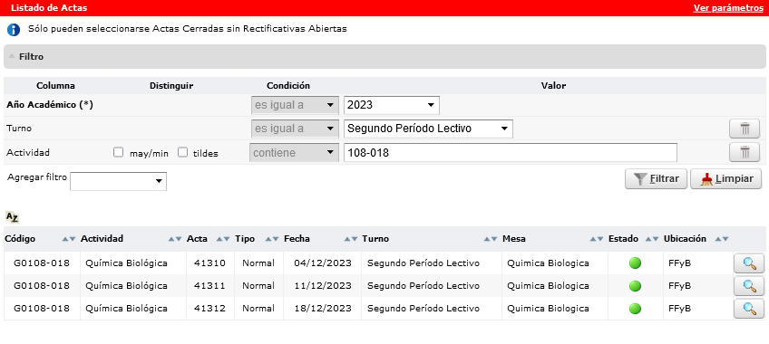The height and width of the screenshot is (344, 769).
Task: Click acta number 41311
Action: 209,286
